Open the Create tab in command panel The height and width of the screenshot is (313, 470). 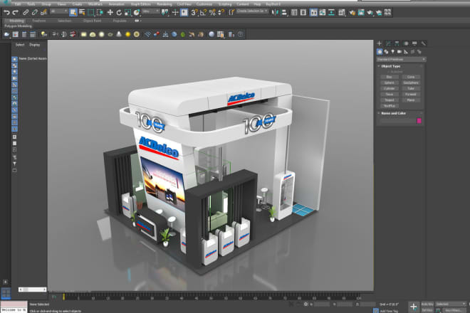point(380,43)
